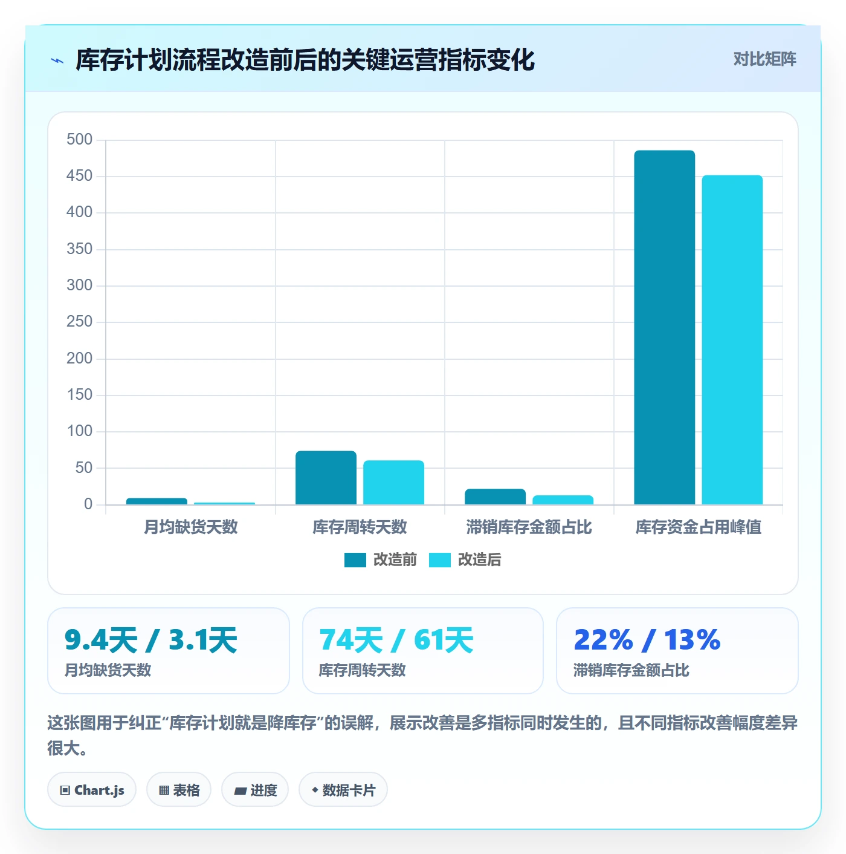
Task: Click the 500 y-axis tick label
Action: (80, 140)
